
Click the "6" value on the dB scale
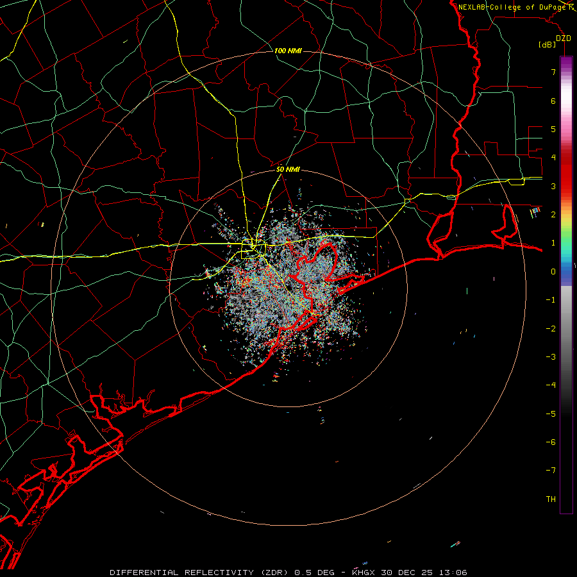pyautogui.click(x=553, y=101)
